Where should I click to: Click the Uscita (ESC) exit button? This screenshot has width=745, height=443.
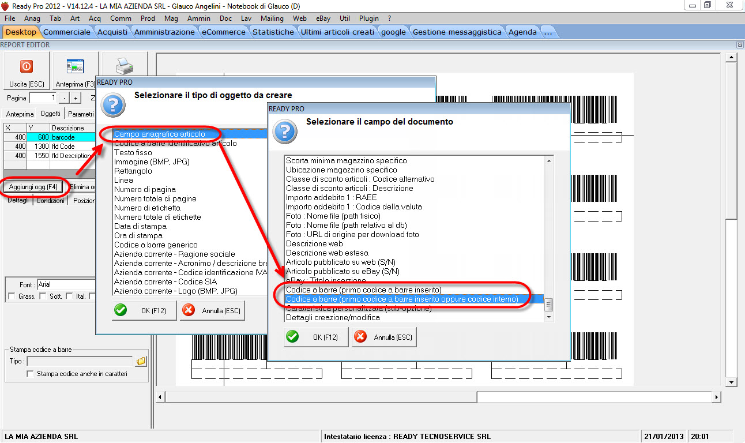coord(27,71)
